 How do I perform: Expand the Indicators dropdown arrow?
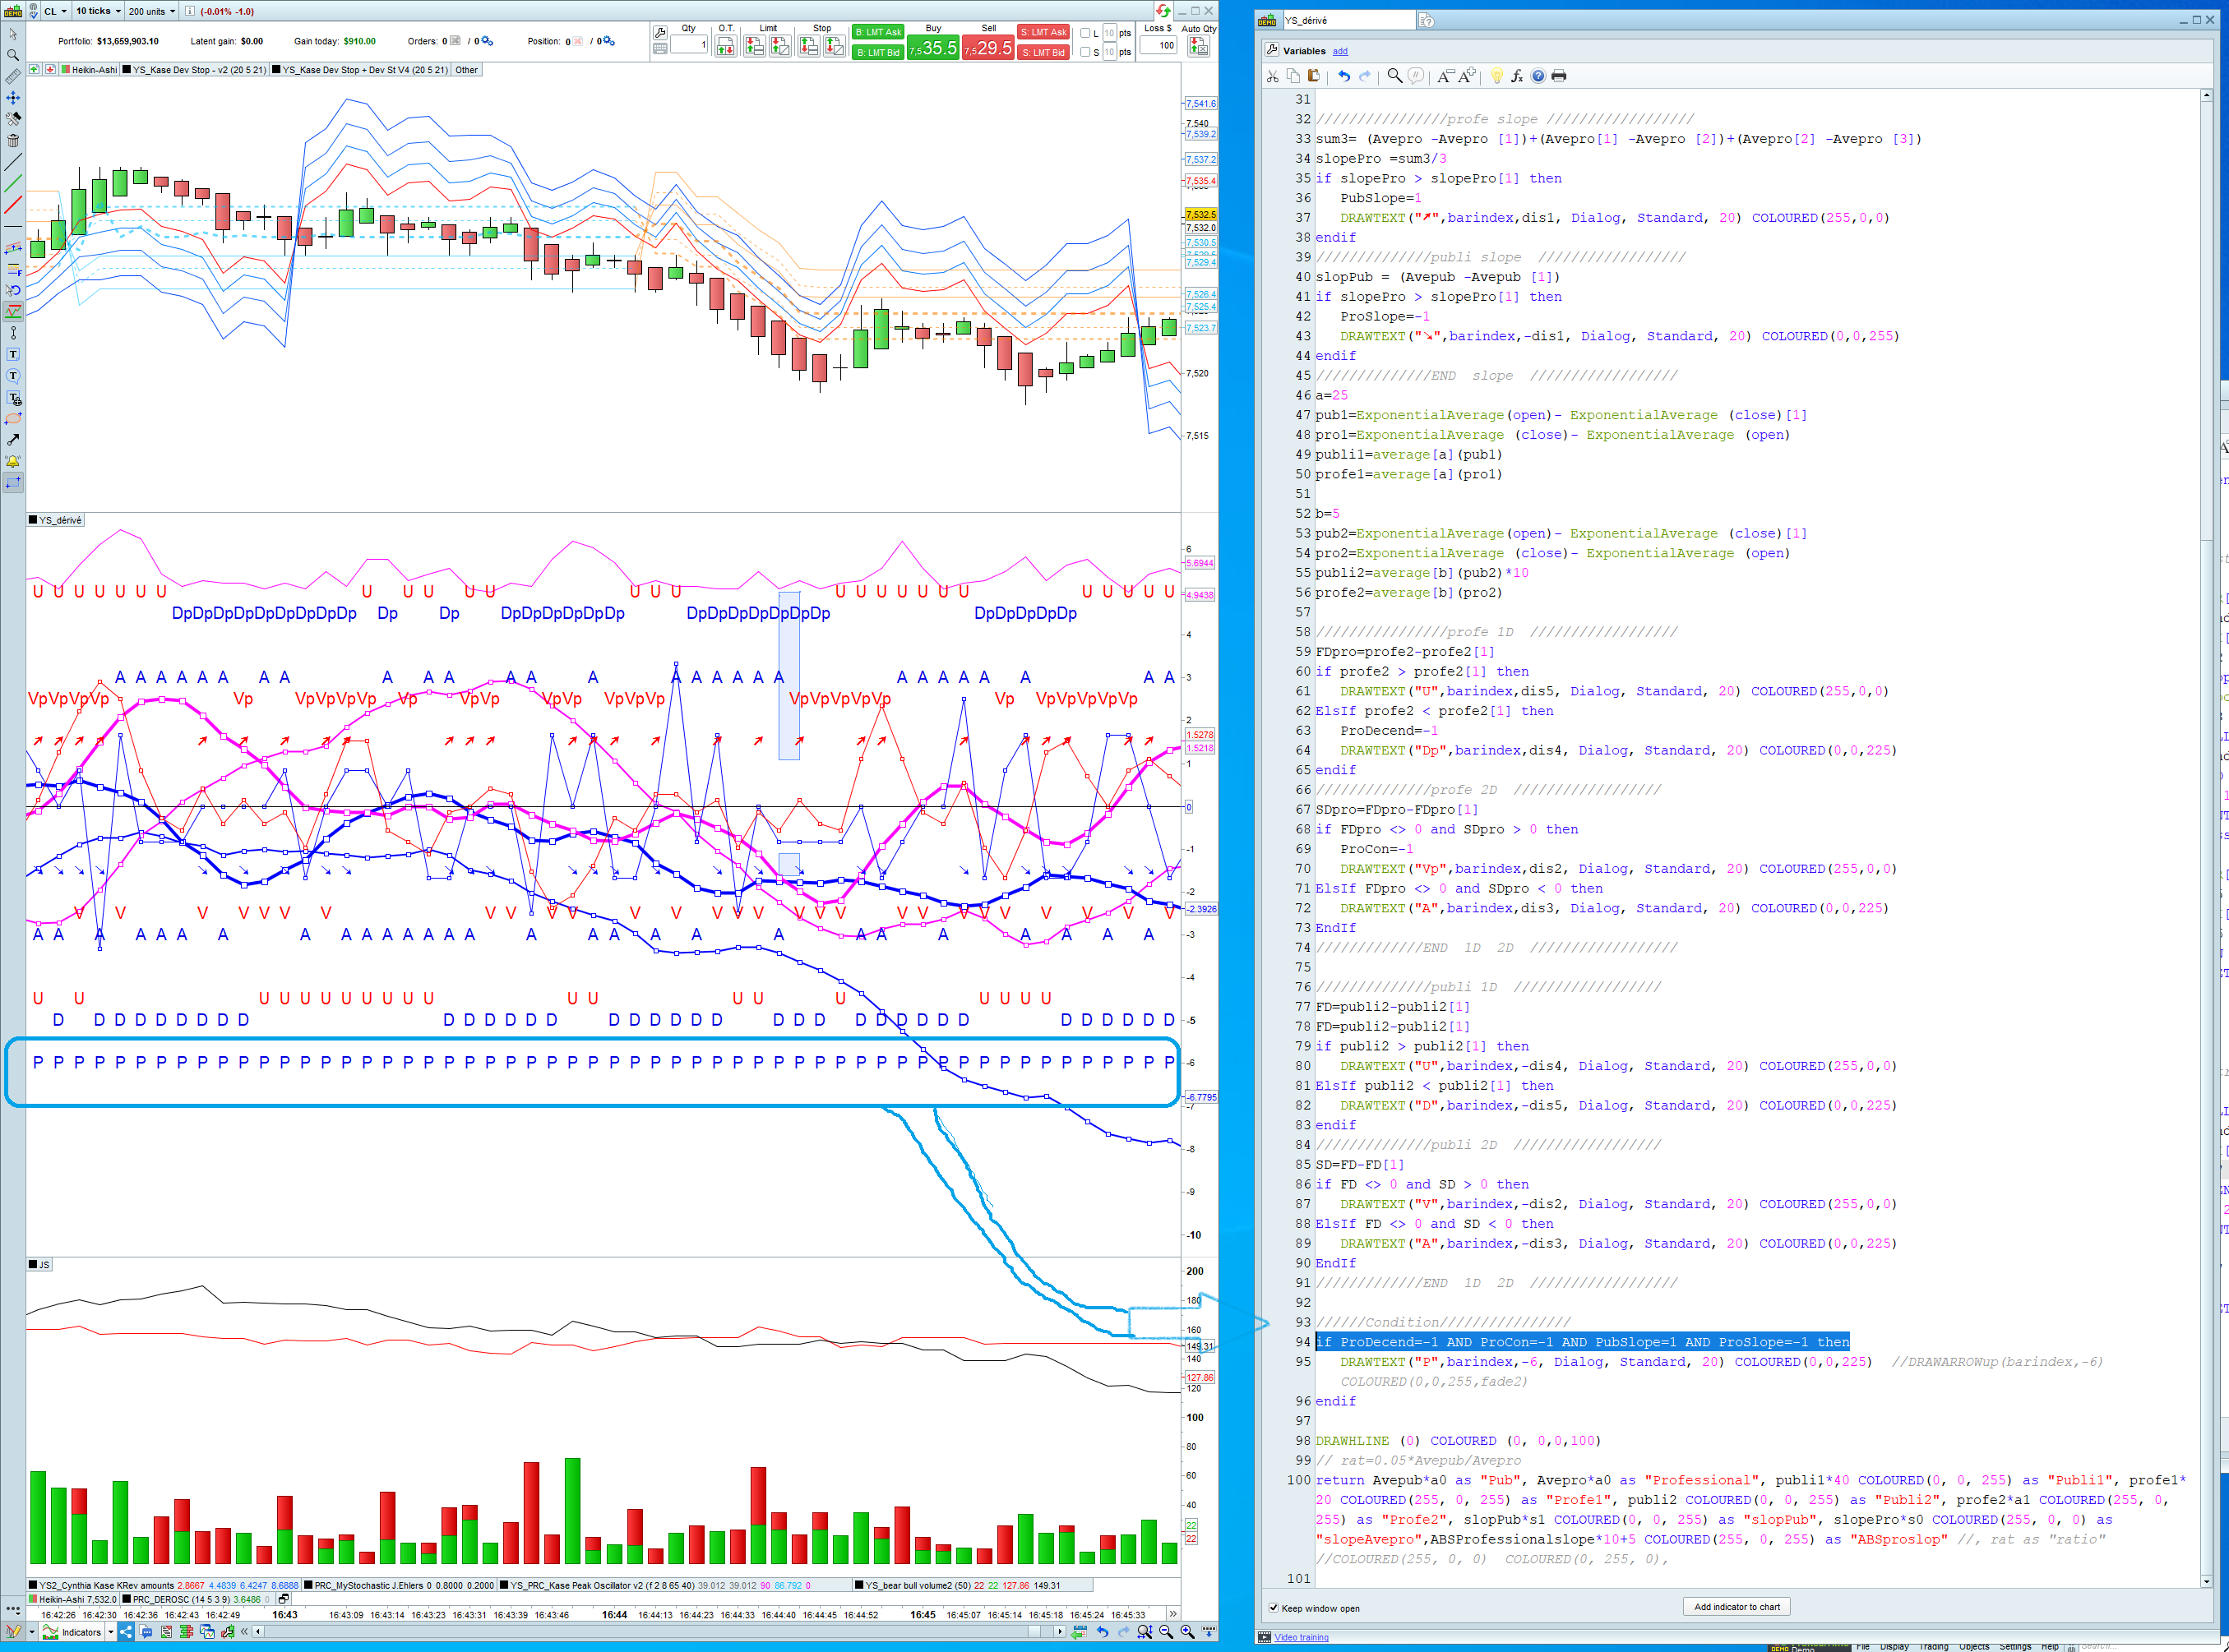(110, 1632)
